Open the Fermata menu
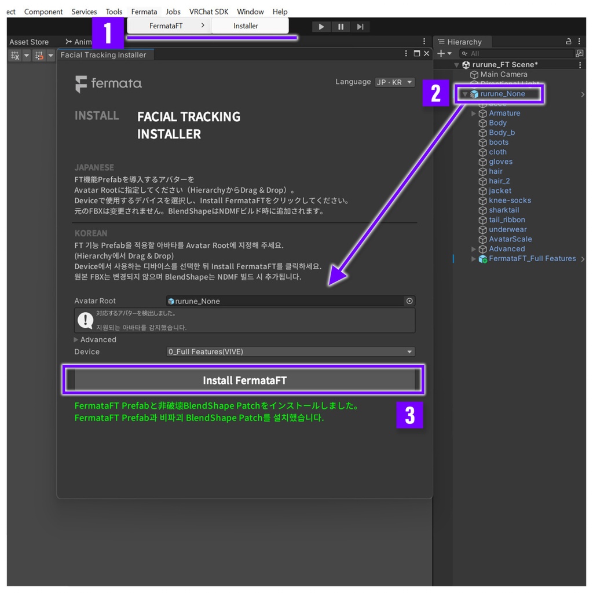 [144, 12]
